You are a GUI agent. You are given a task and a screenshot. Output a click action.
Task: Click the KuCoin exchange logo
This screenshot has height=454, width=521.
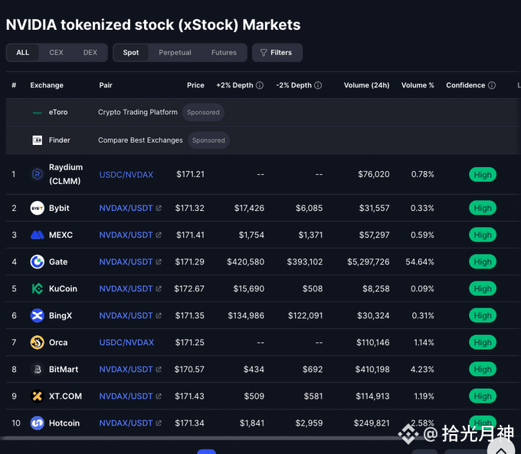[x=38, y=288]
